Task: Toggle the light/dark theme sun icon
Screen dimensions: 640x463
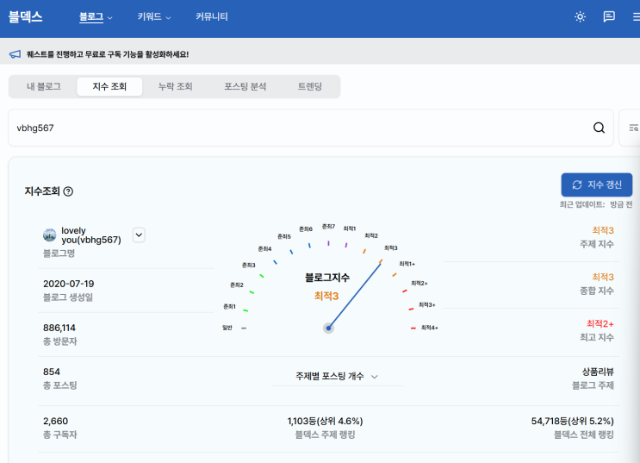Action: (580, 16)
